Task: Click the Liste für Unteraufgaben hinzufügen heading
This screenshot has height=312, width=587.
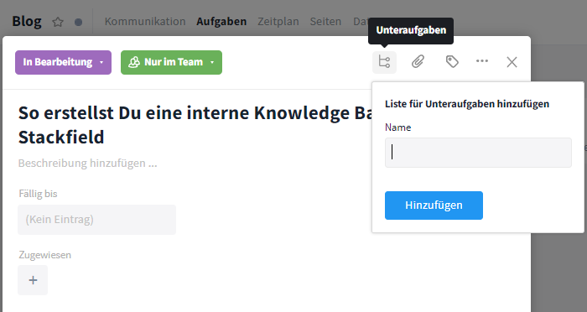Action: coord(467,104)
